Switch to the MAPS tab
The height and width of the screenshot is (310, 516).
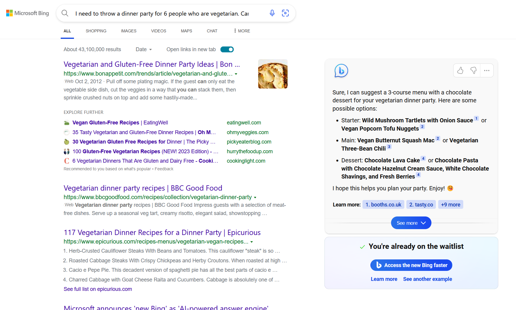click(x=187, y=31)
